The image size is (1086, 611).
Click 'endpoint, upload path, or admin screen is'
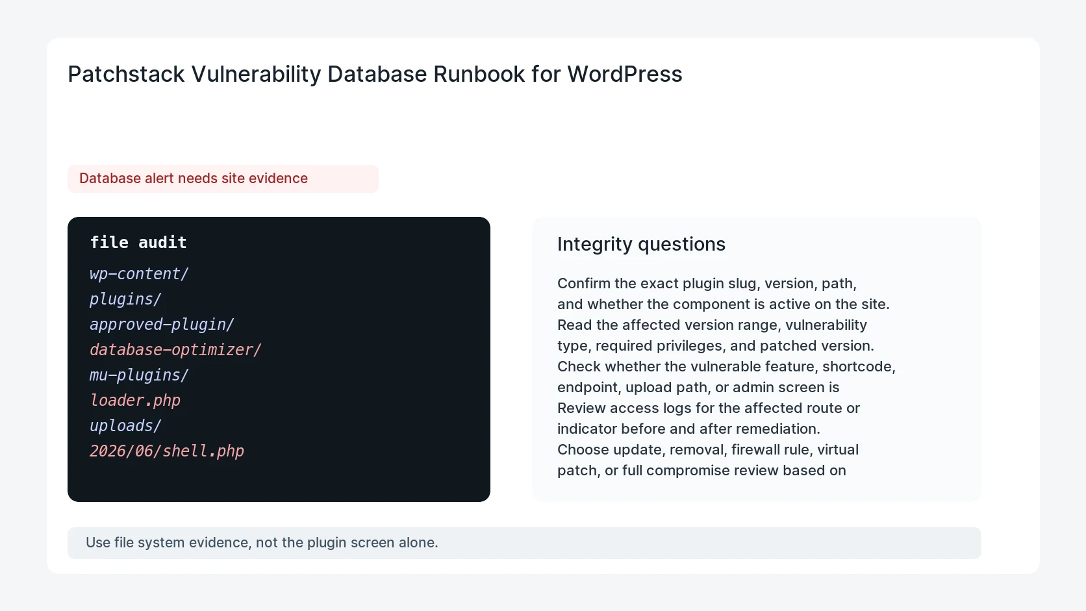(698, 388)
